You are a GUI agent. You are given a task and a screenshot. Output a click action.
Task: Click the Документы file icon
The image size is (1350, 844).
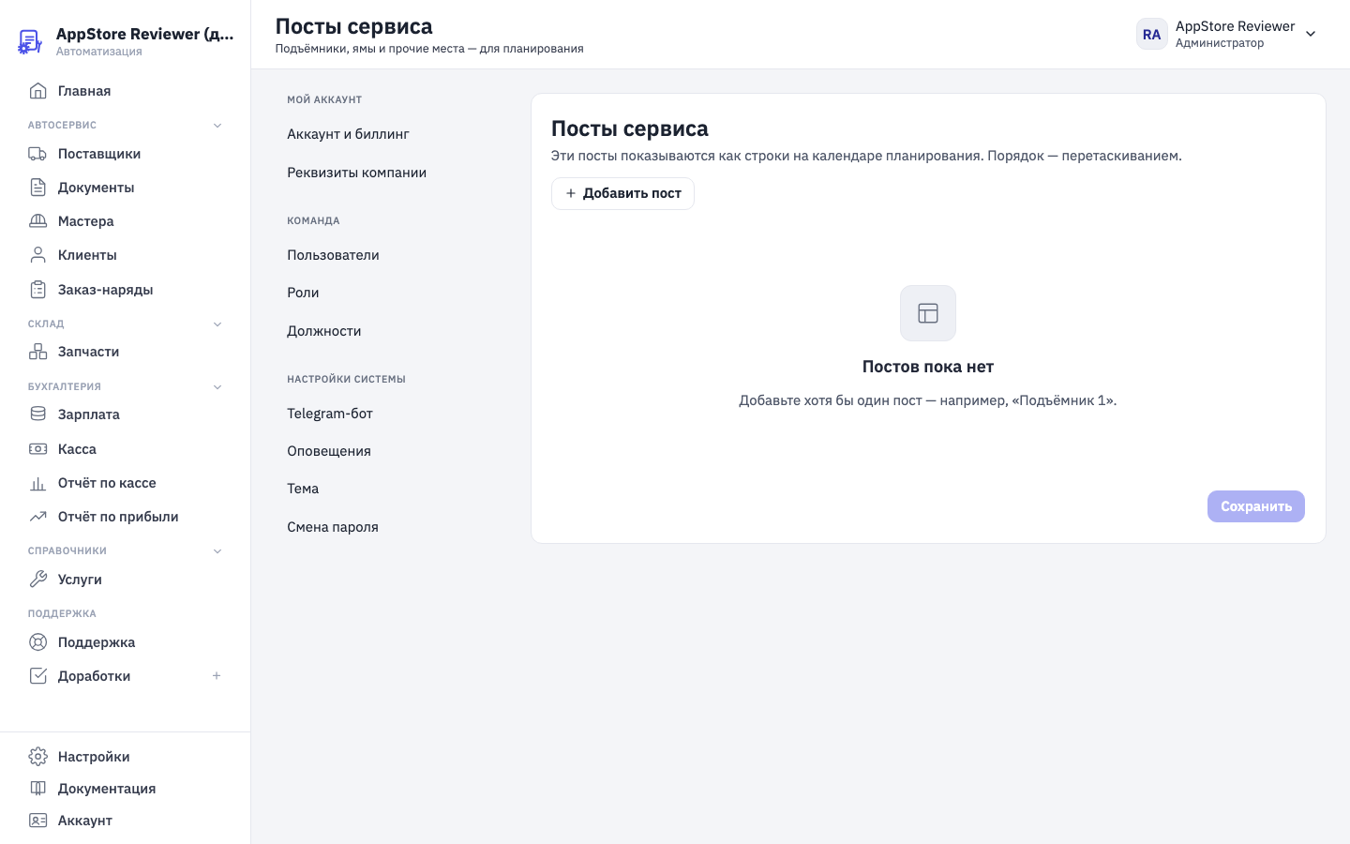[37, 188]
